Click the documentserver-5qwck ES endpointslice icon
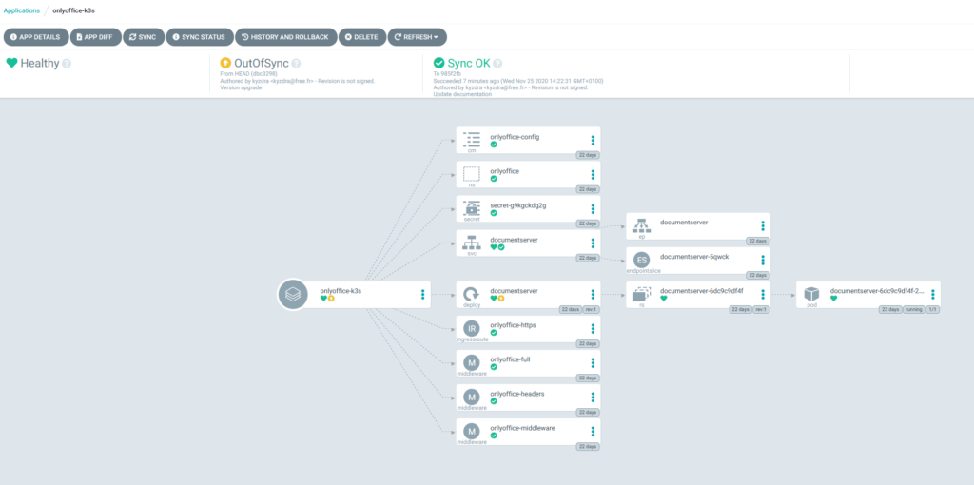Viewport: 974px width, 485px height. (642, 260)
